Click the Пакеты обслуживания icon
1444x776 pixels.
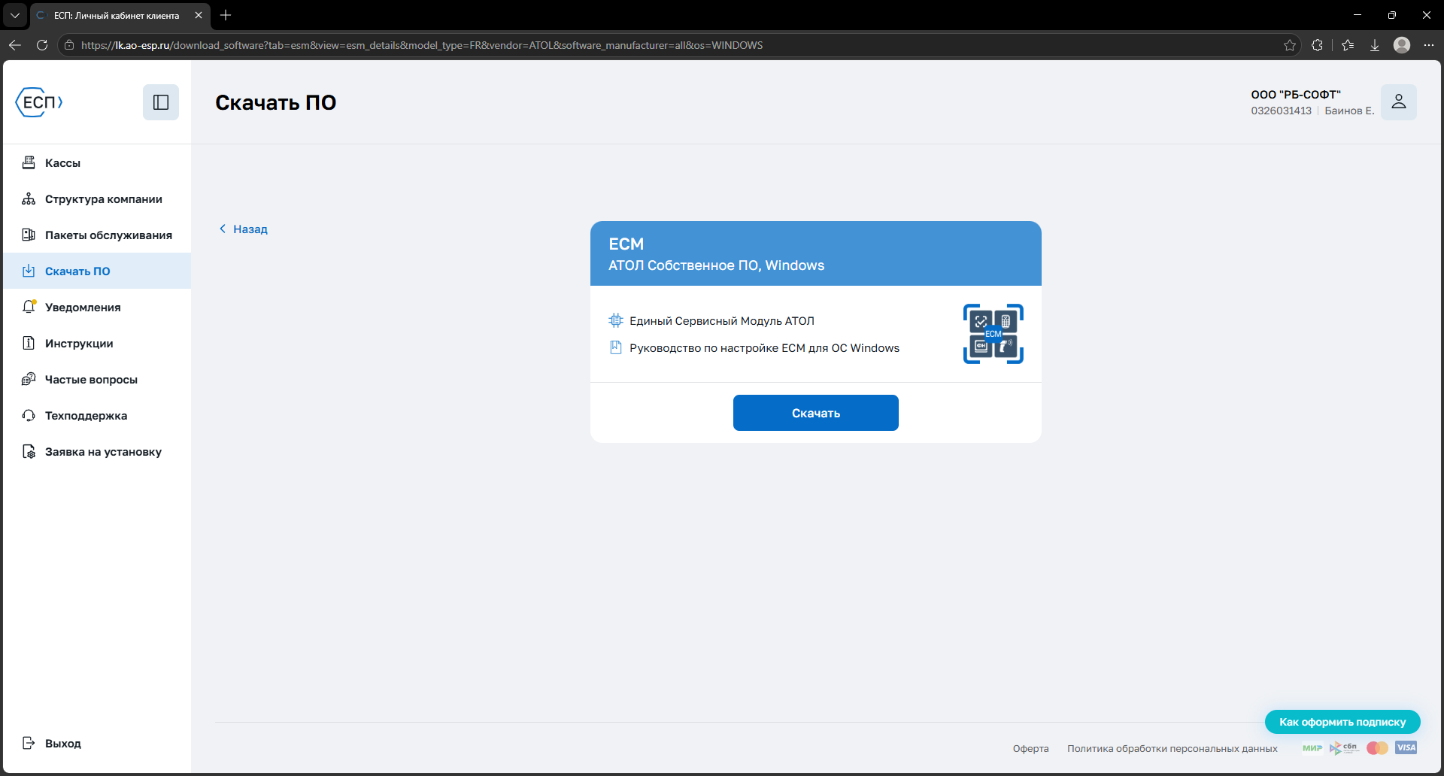[29, 235]
